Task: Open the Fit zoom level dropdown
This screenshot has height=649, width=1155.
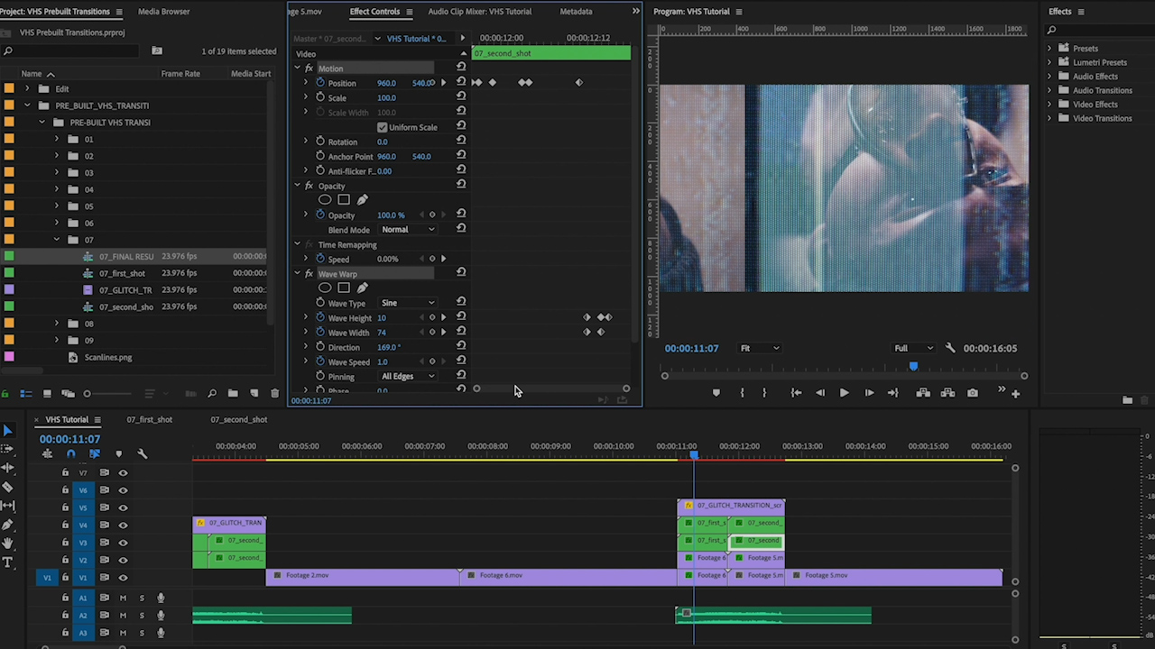Action: click(759, 348)
